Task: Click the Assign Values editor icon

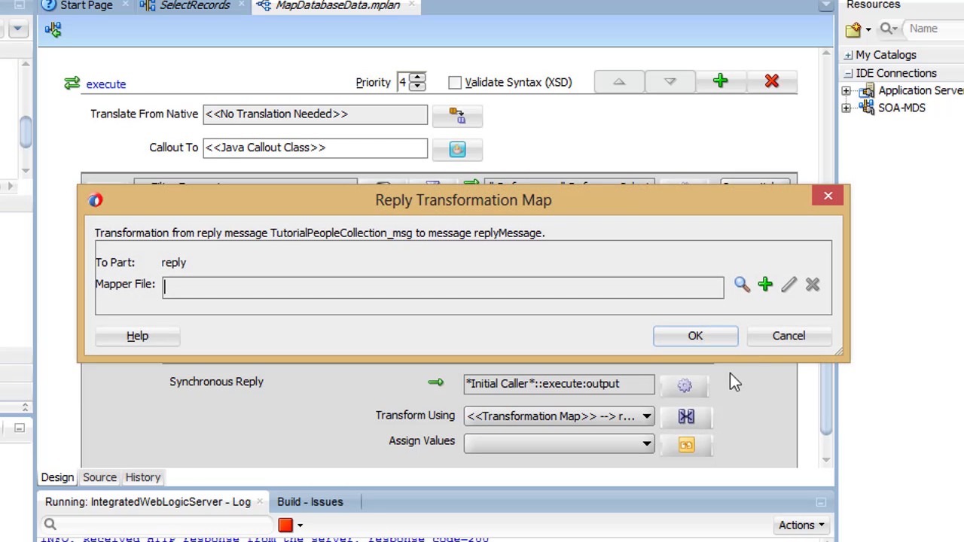Action: coord(685,445)
